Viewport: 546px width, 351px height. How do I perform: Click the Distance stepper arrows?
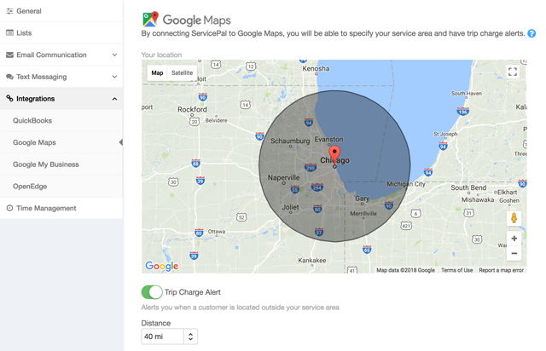[190, 337]
